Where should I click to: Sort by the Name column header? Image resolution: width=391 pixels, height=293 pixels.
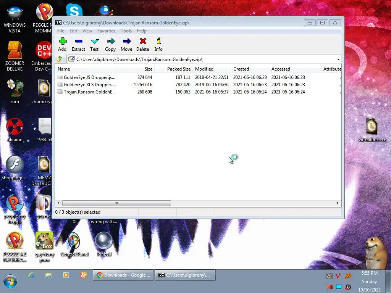click(x=86, y=69)
